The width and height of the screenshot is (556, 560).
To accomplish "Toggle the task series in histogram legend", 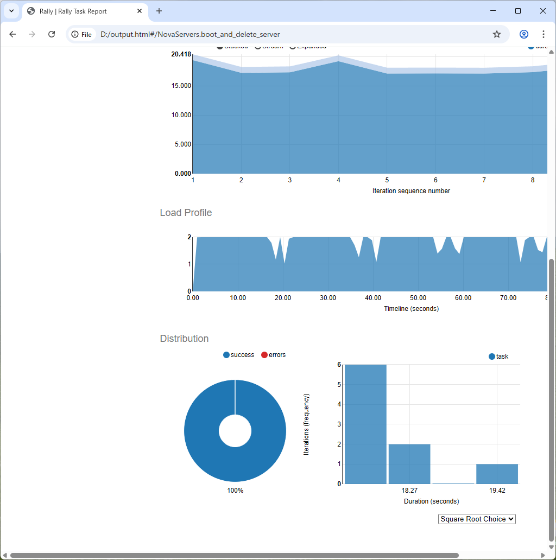I will pyautogui.click(x=498, y=357).
